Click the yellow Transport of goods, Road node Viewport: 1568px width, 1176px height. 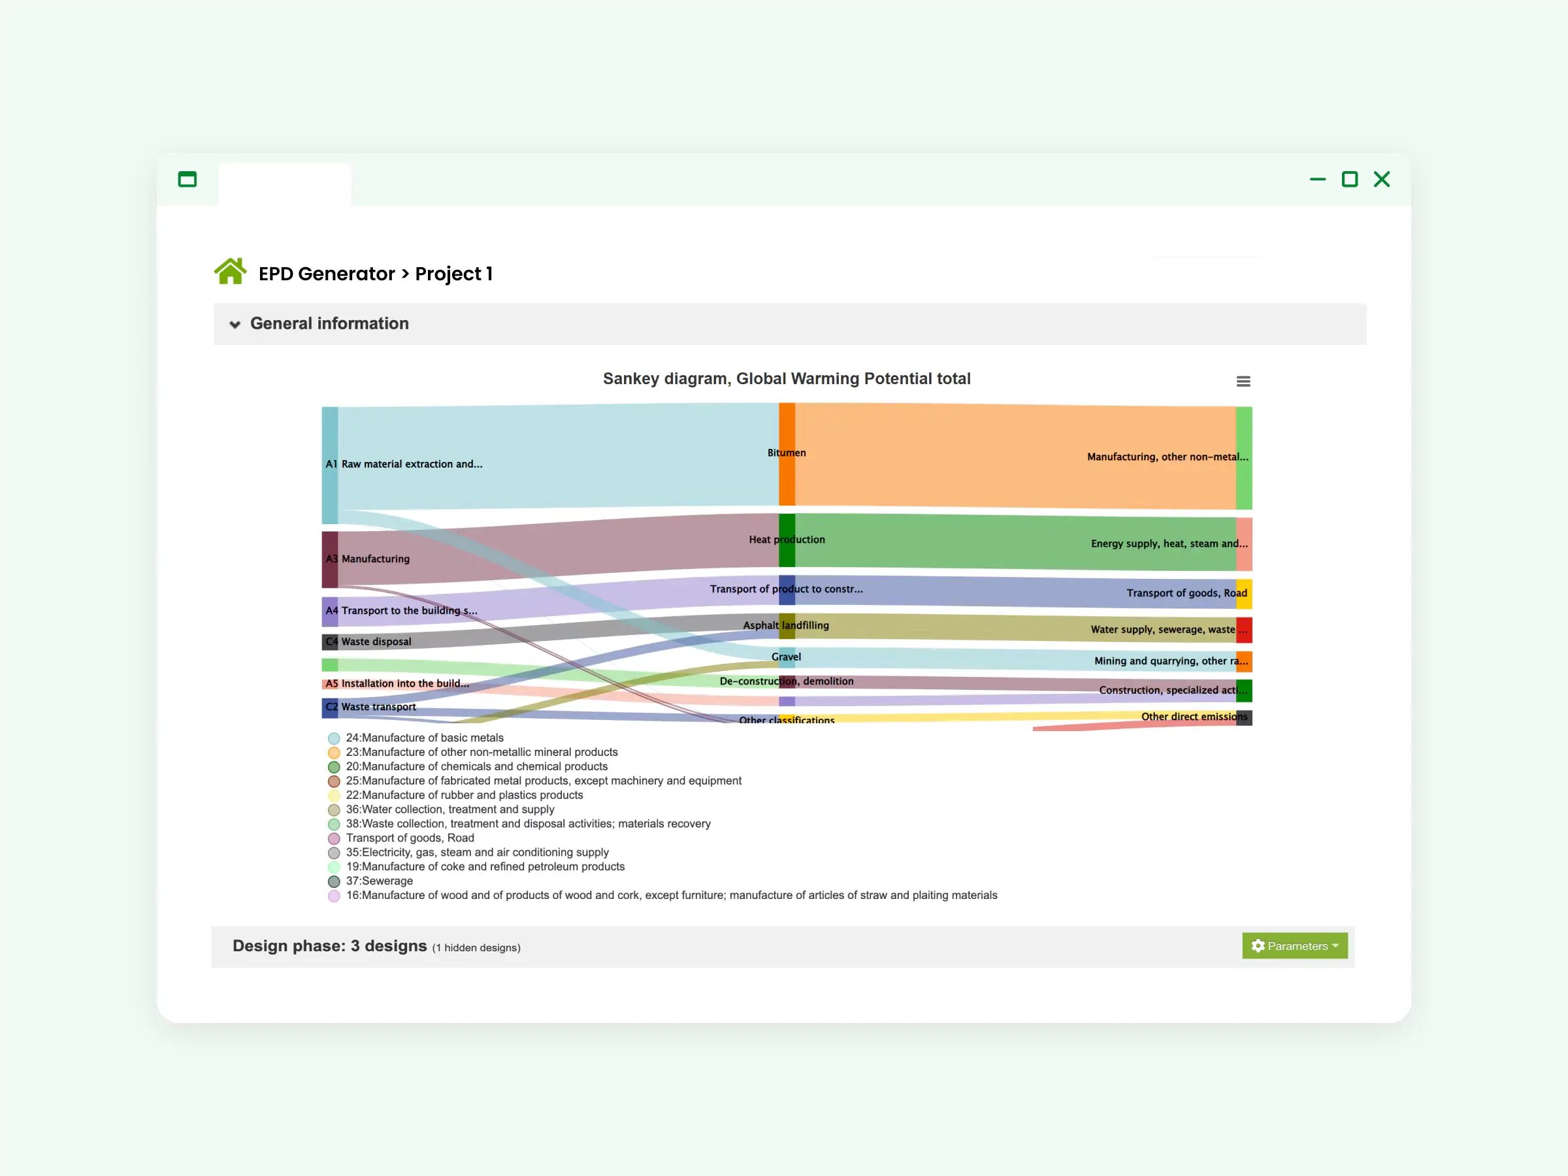[1244, 594]
